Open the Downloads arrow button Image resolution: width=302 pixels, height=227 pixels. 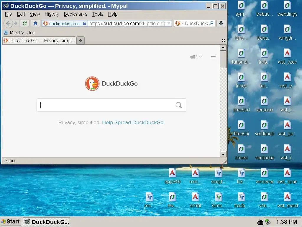coord(221,23)
